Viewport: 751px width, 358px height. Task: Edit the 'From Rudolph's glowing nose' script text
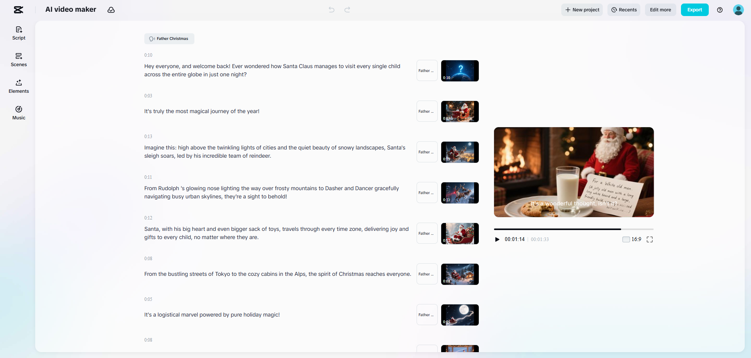271,192
